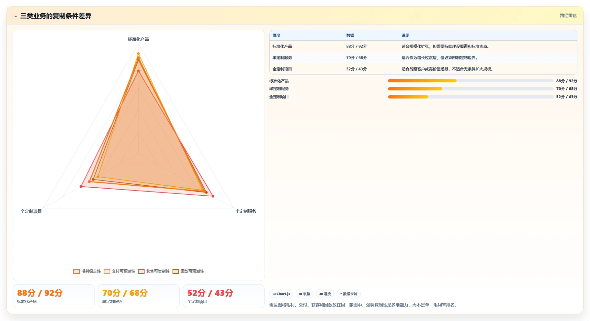Click the 路径雷达 label in the header

(568, 16)
